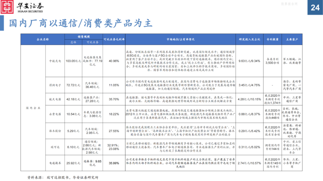Click the page number 24 badge
The width and height of the screenshot is (323, 181).
pyautogui.click(x=315, y=7)
